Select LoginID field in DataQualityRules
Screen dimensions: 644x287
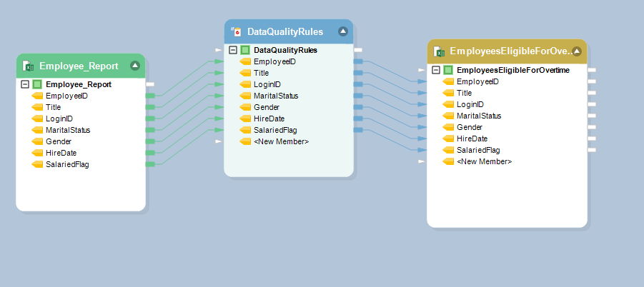[267, 84]
